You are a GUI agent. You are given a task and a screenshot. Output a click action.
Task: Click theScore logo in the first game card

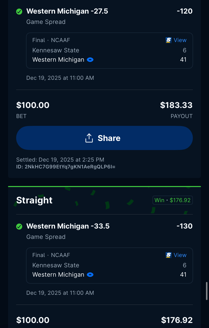point(169,40)
